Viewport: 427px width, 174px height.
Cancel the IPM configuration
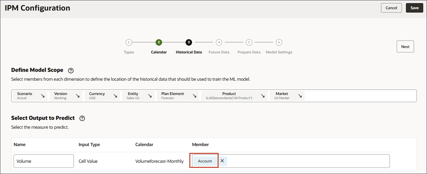[391, 8]
